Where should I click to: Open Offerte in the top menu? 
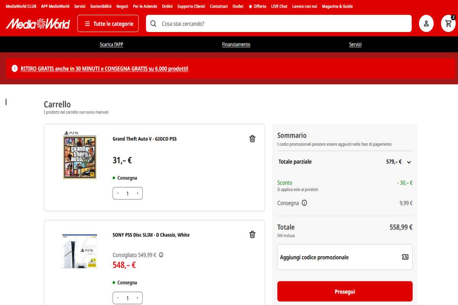pyautogui.click(x=257, y=6)
